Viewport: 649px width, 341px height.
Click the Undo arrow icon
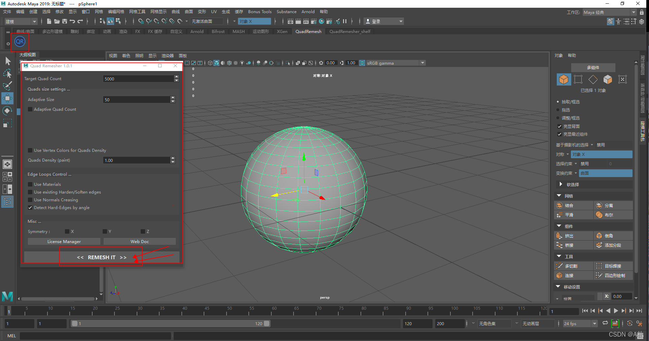(x=72, y=21)
